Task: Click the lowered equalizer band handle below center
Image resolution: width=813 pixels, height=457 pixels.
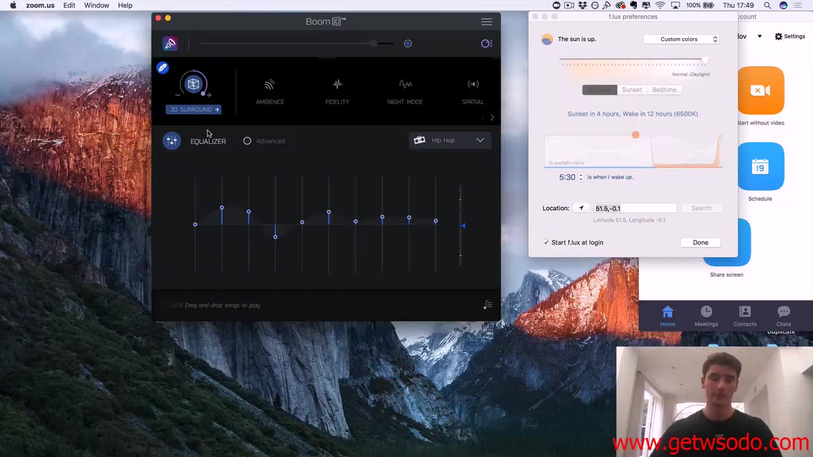Action: pyautogui.click(x=275, y=237)
